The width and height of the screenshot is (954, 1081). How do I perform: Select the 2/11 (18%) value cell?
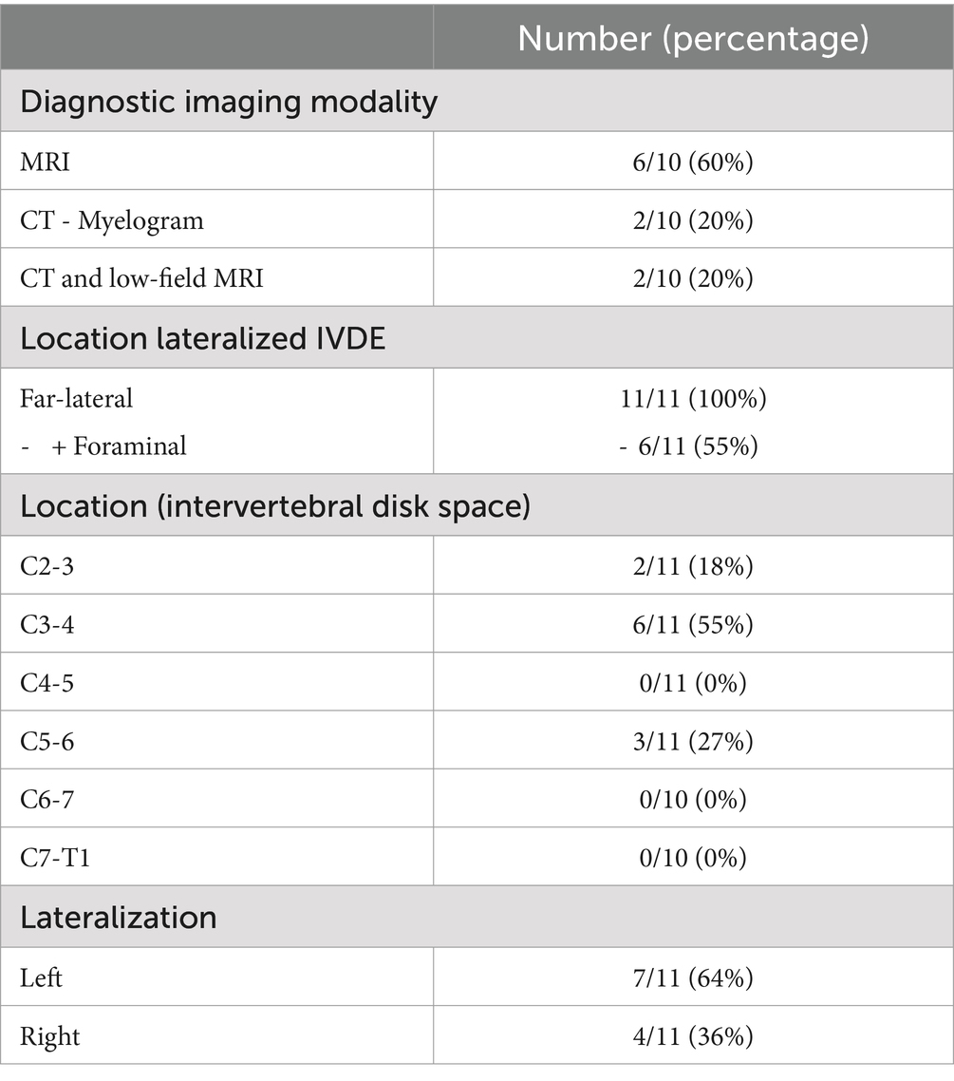click(x=693, y=566)
